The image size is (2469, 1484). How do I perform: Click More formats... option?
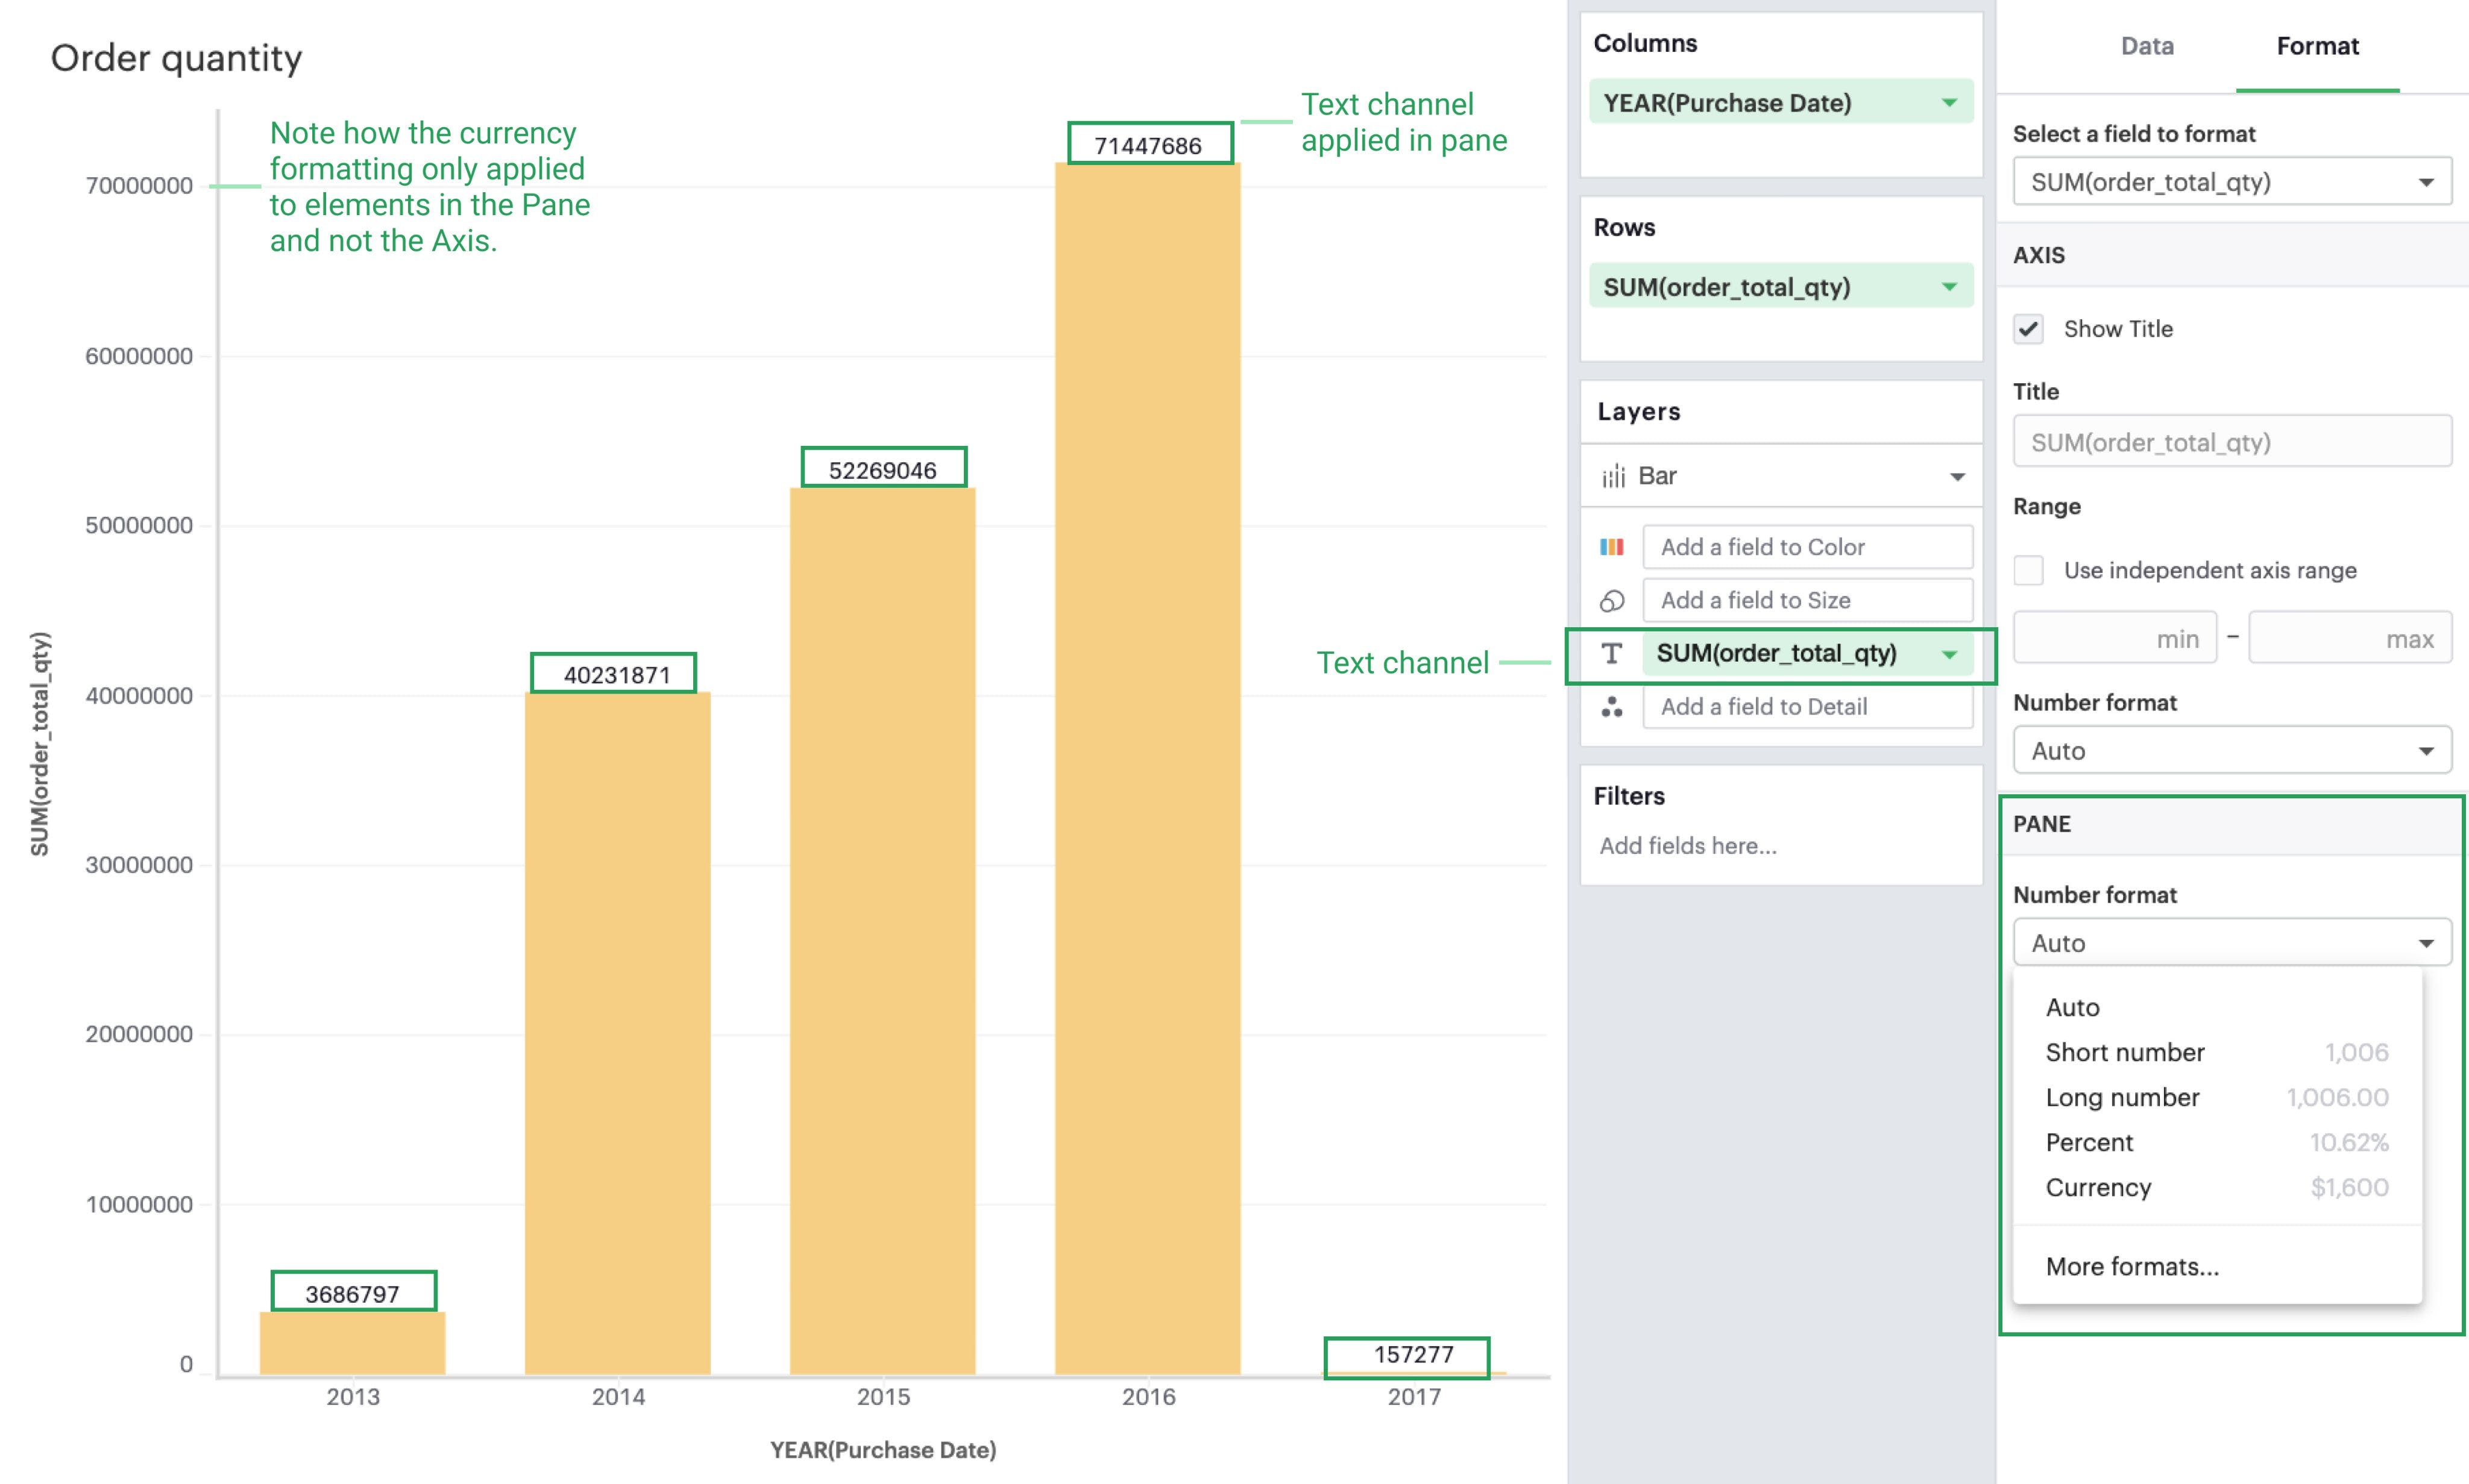[2131, 1267]
